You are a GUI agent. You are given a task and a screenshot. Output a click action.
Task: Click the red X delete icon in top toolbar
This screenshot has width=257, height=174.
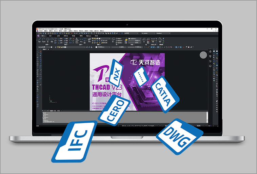pyautogui.click(x=72, y=33)
